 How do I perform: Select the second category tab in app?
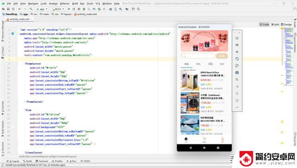[x=198, y=64]
